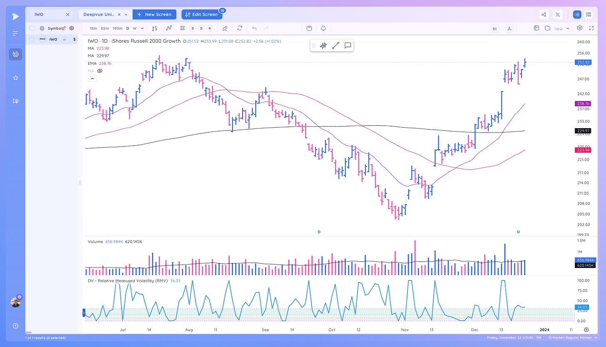Screen dimensions: 606x347
Task: Expand the timeframe dropdown chevron
Action: pyautogui.click(x=142, y=28)
